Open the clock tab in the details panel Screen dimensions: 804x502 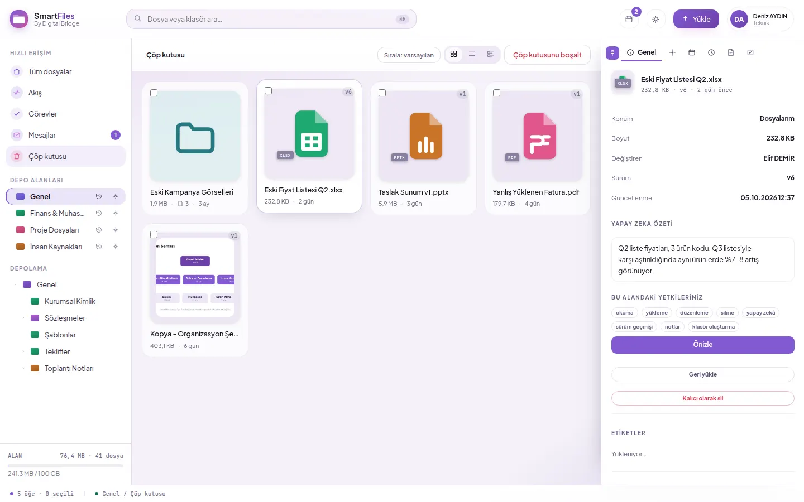tap(711, 52)
